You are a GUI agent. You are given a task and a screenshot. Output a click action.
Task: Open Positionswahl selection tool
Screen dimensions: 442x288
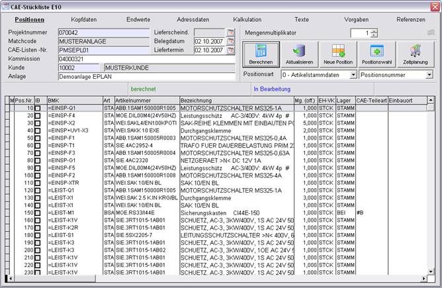coord(376,55)
